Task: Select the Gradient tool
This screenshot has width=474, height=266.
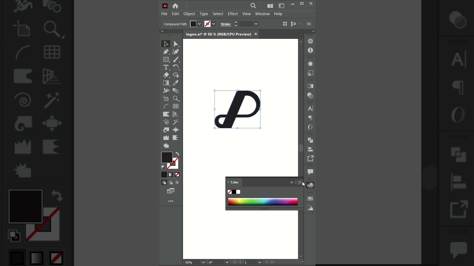Action: (166, 83)
